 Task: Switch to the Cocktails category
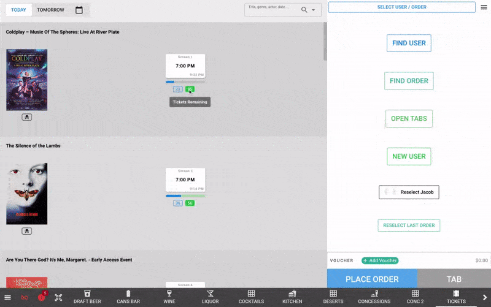[x=251, y=297]
